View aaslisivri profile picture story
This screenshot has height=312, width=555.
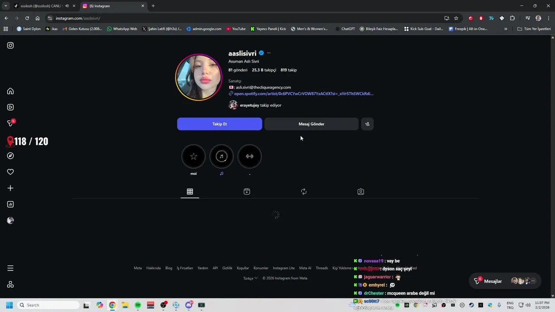point(199,77)
